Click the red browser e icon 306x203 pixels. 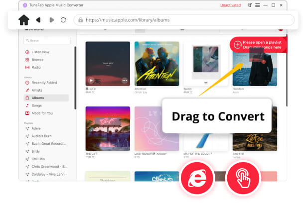tap(197, 178)
